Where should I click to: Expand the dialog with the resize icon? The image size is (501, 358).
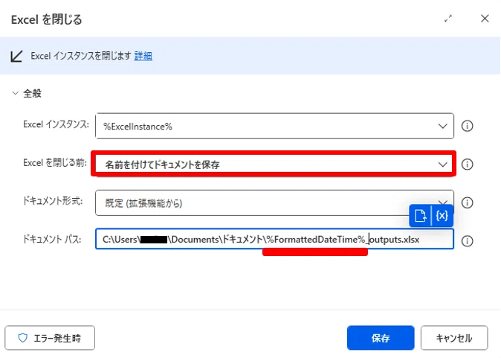(448, 19)
